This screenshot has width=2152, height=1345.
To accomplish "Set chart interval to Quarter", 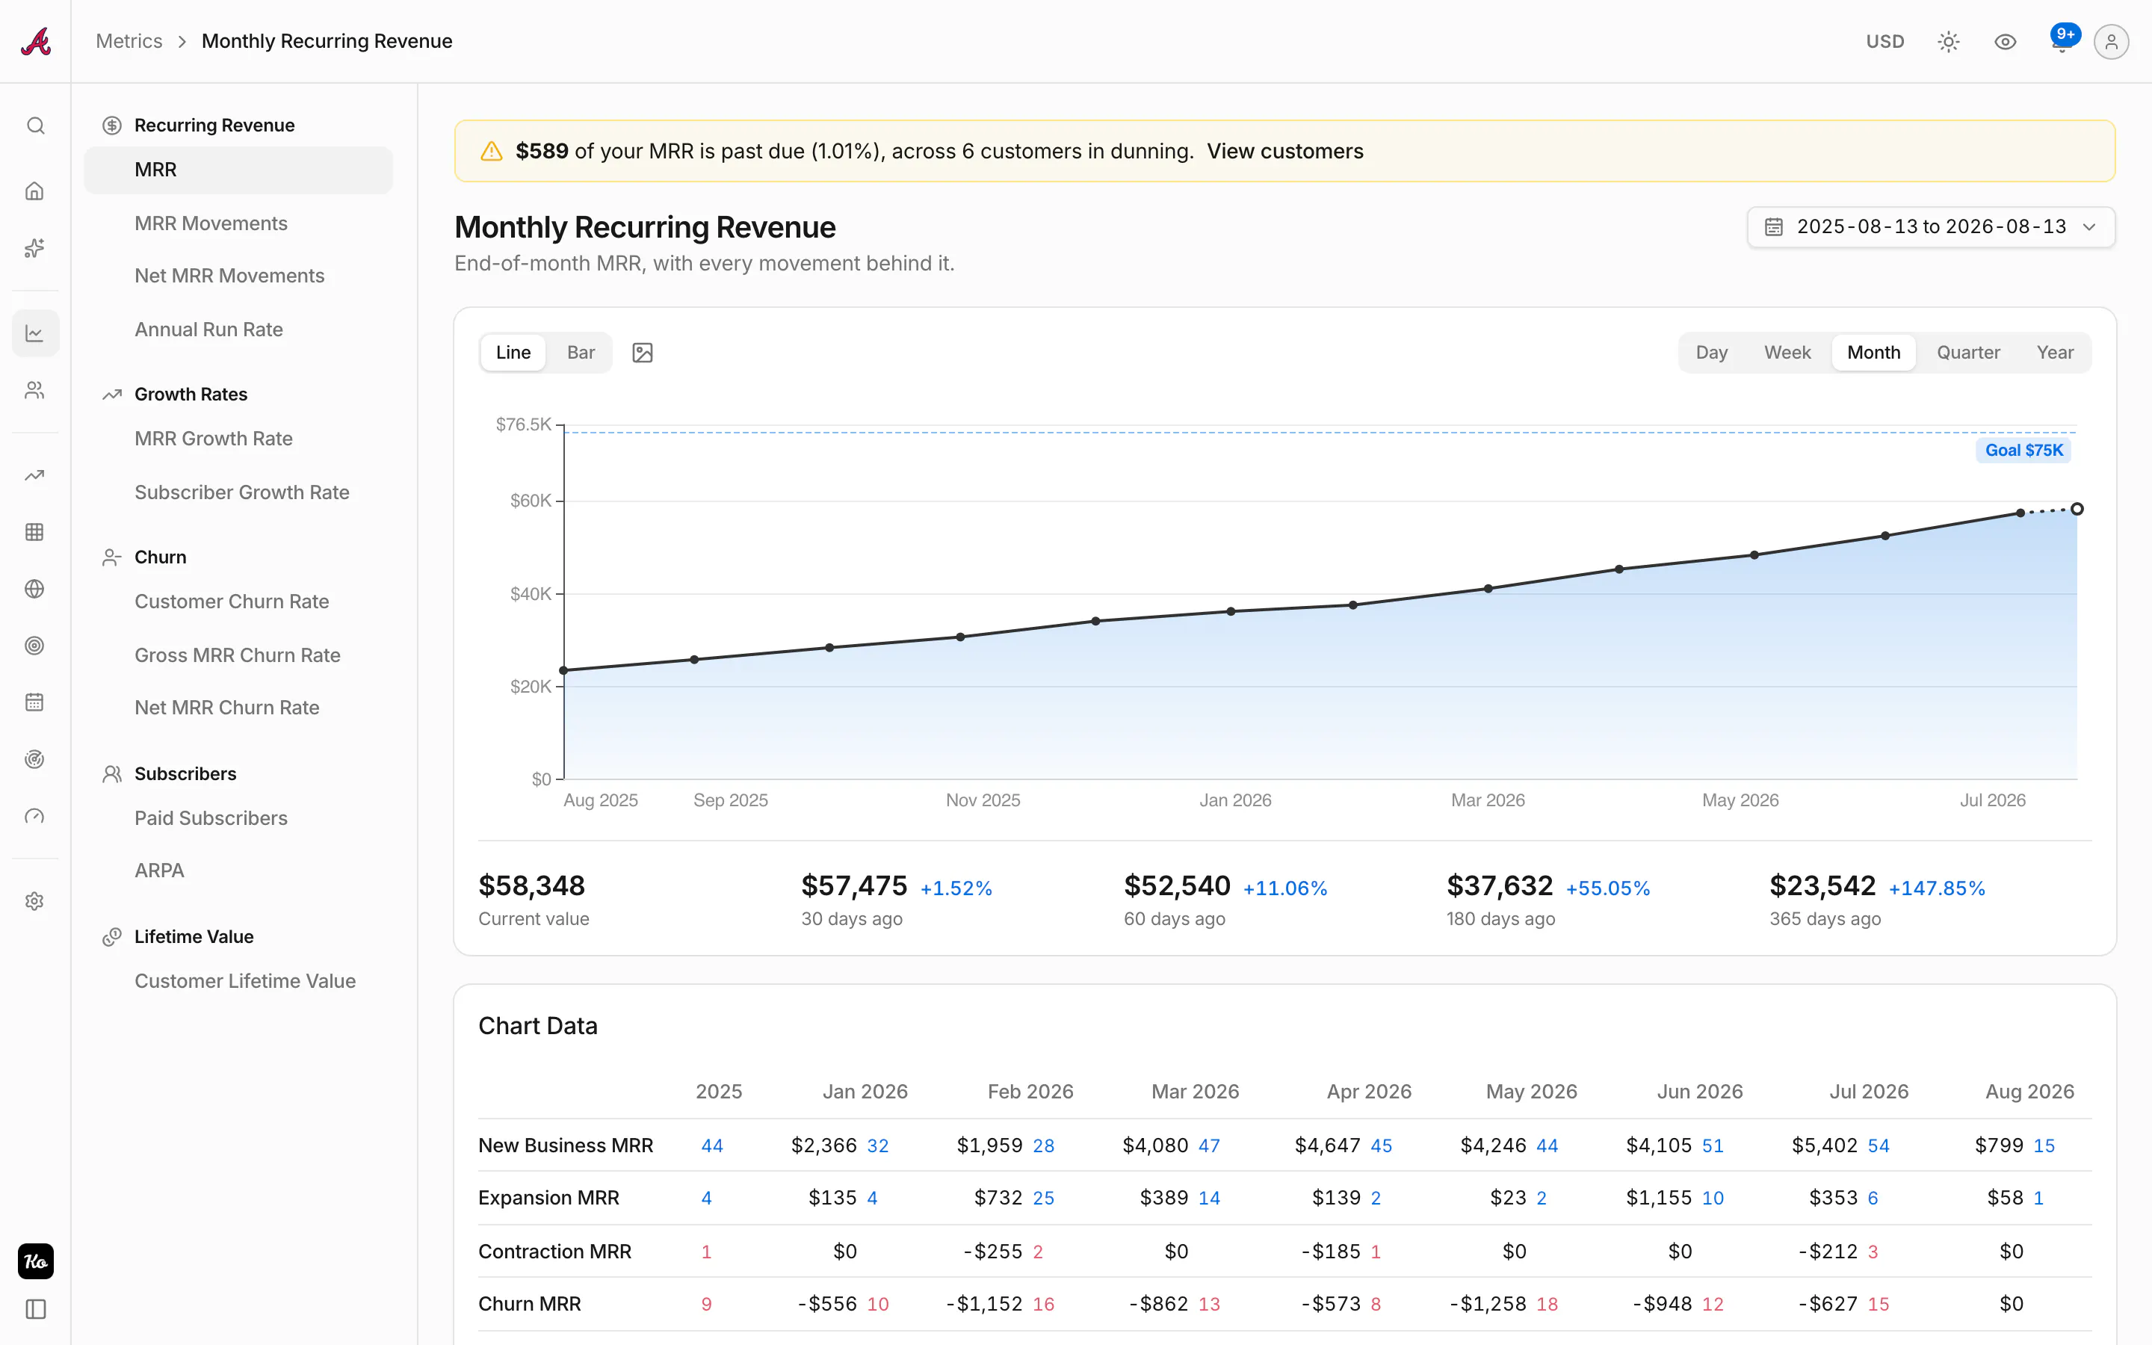I will [x=1968, y=352].
